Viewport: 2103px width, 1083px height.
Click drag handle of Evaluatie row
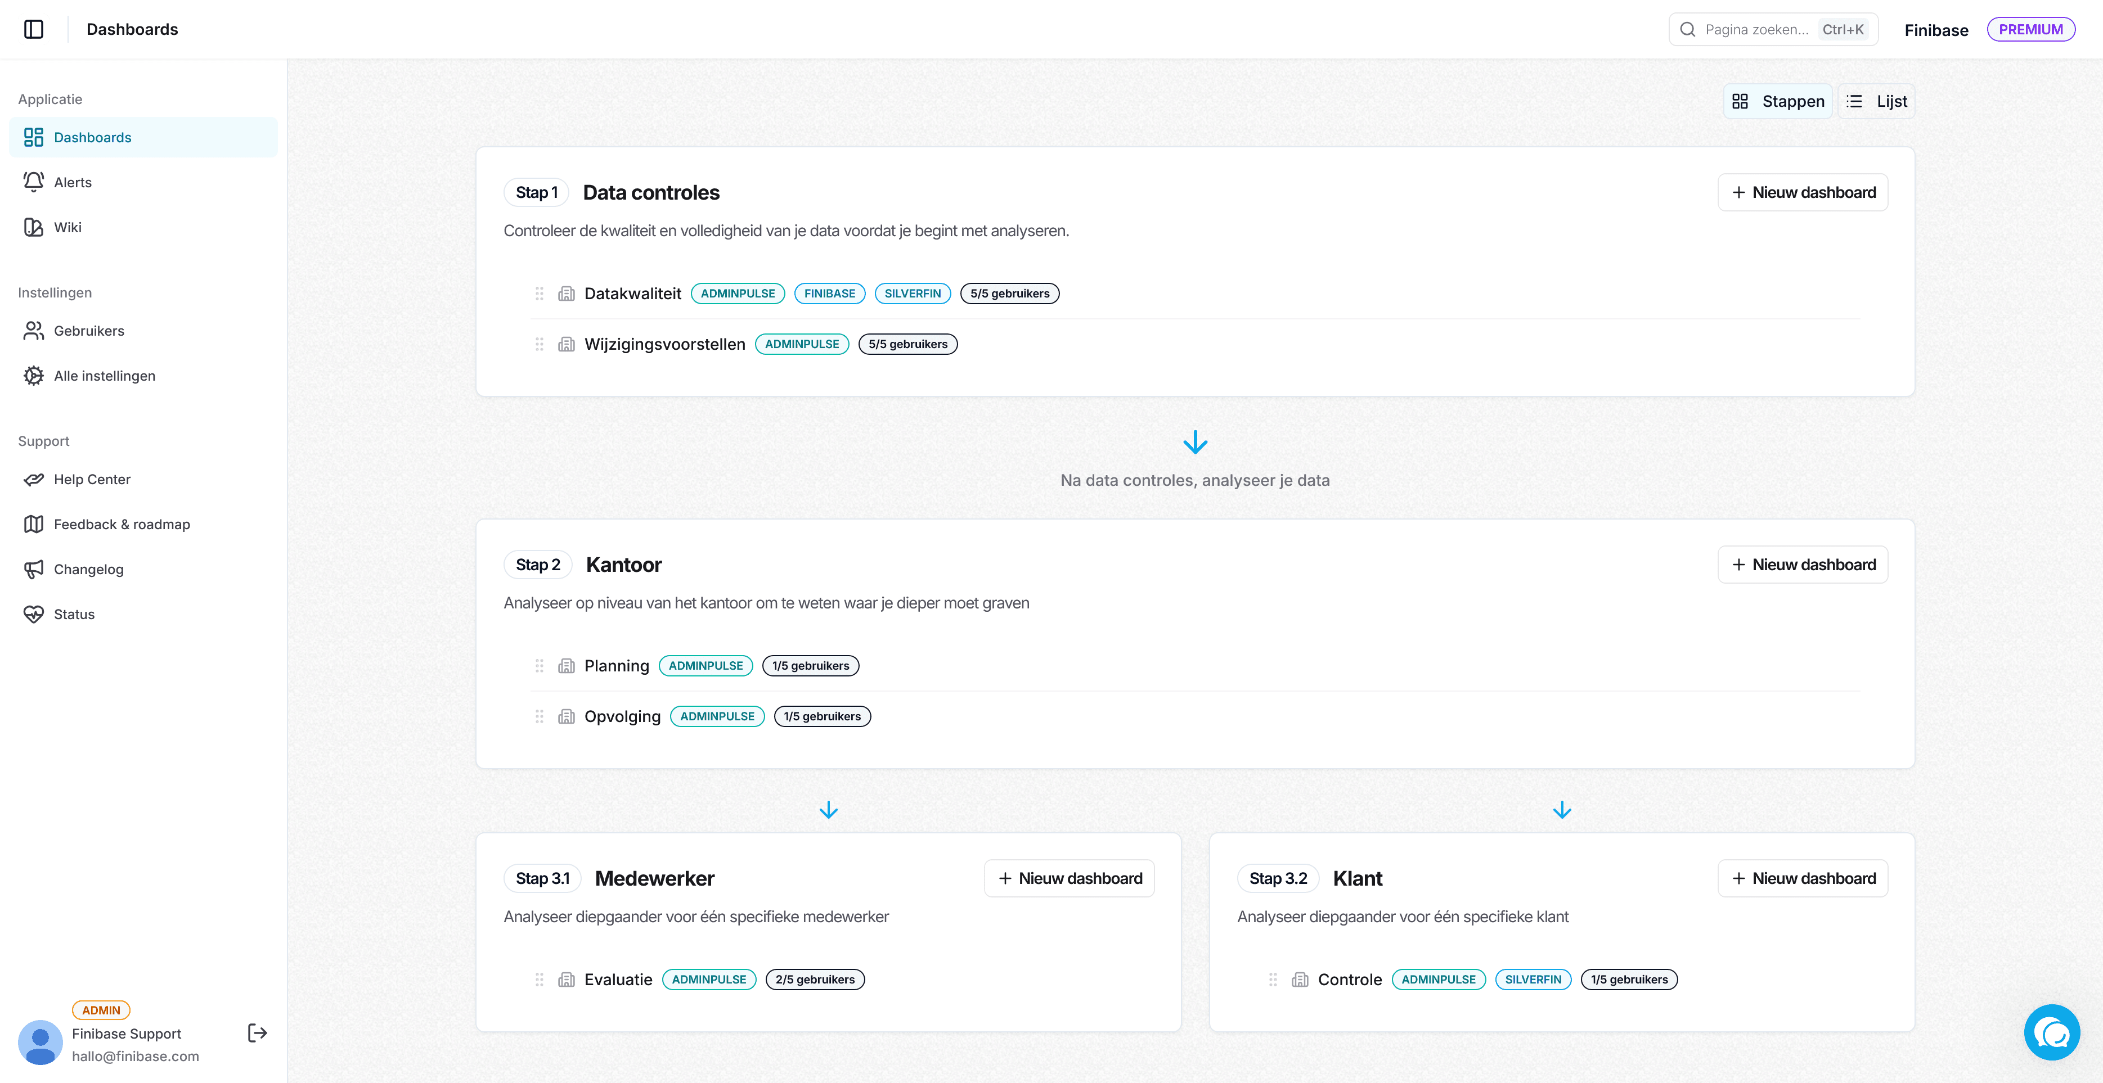click(540, 980)
